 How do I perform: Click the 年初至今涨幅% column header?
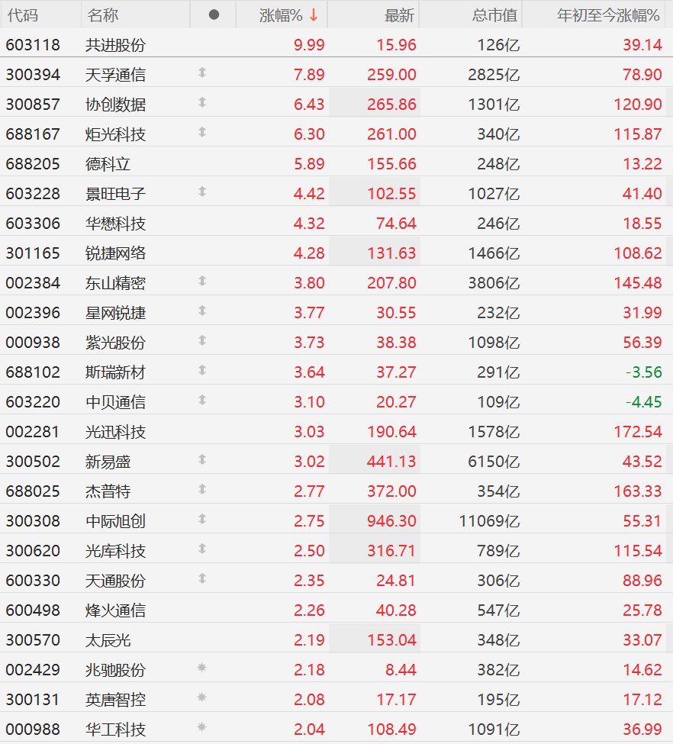[608, 15]
